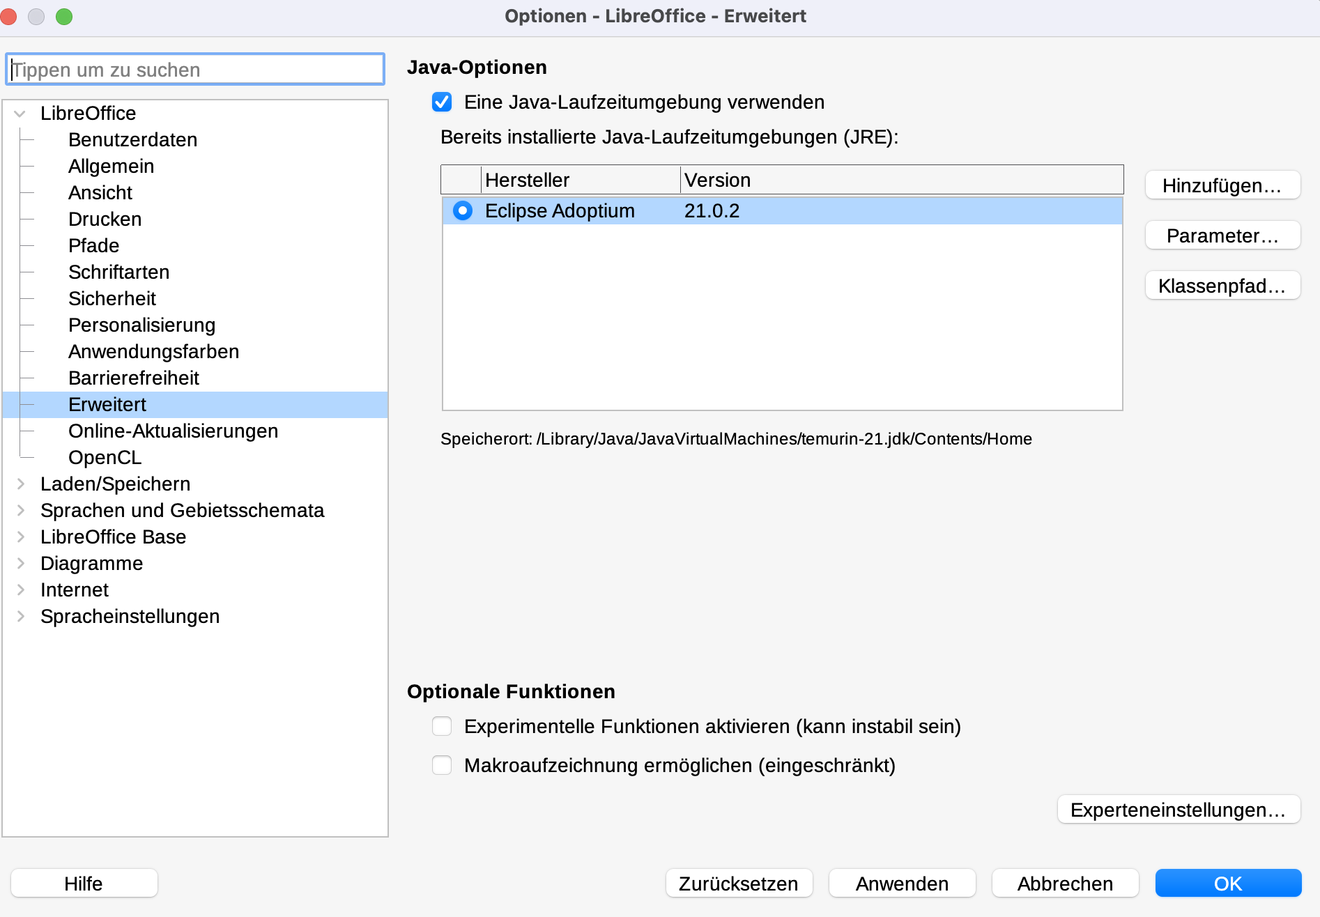Open Experteneinstellungen dialog
1320x917 pixels.
1179,810
